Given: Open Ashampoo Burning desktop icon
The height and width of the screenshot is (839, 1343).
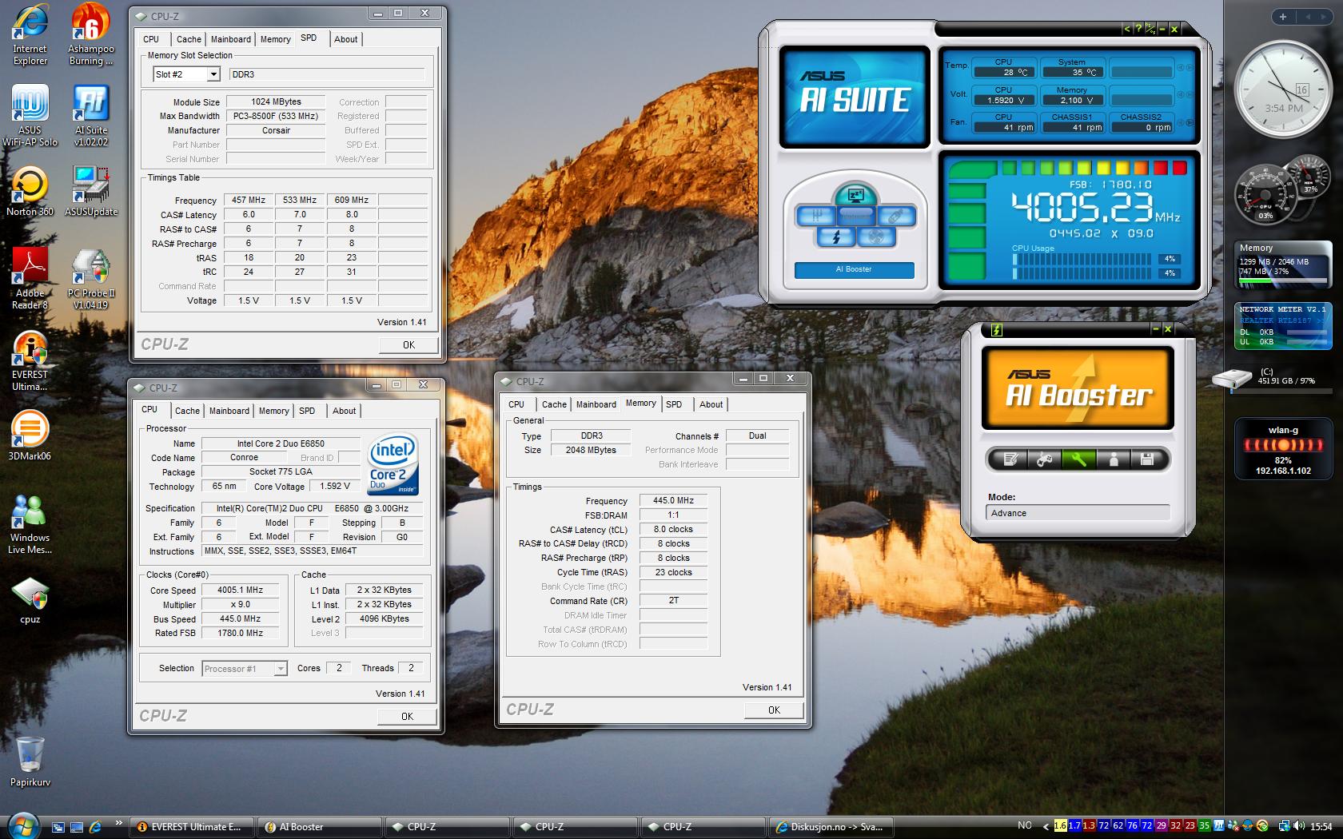Looking at the screenshot, I should (x=90, y=34).
